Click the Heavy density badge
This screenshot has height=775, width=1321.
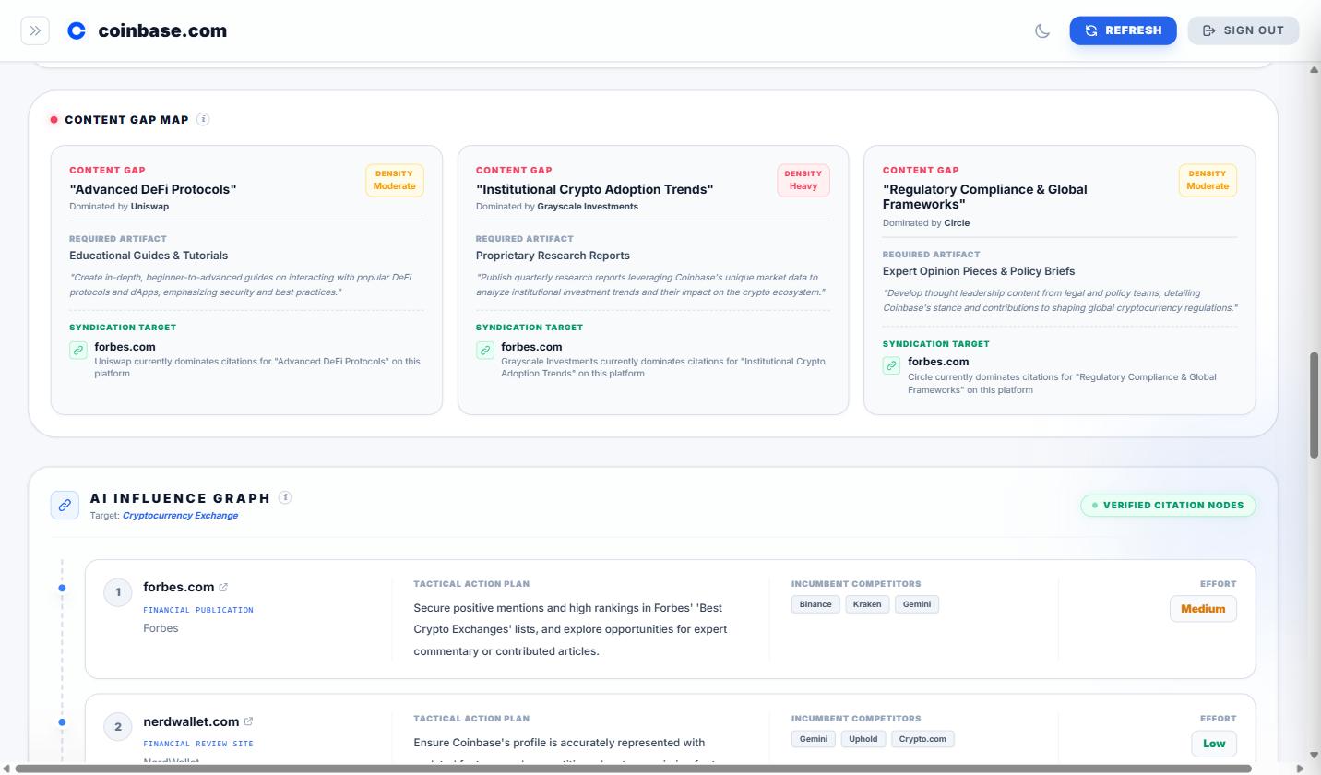pyautogui.click(x=803, y=180)
